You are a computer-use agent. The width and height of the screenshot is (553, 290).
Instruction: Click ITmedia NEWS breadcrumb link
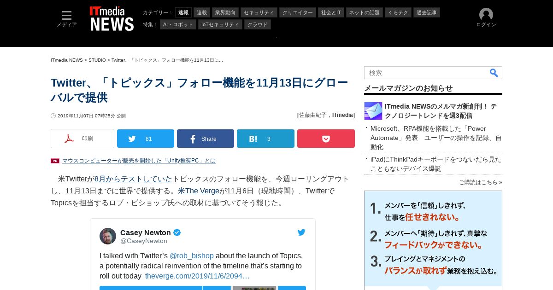click(67, 60)
